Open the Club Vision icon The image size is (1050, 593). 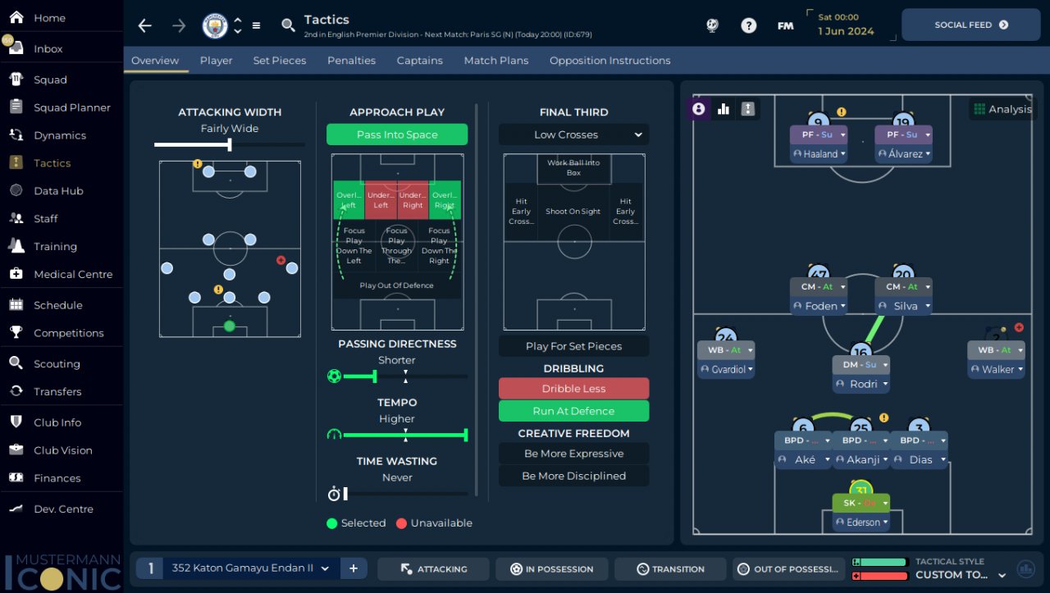click(x=16, y=449)
